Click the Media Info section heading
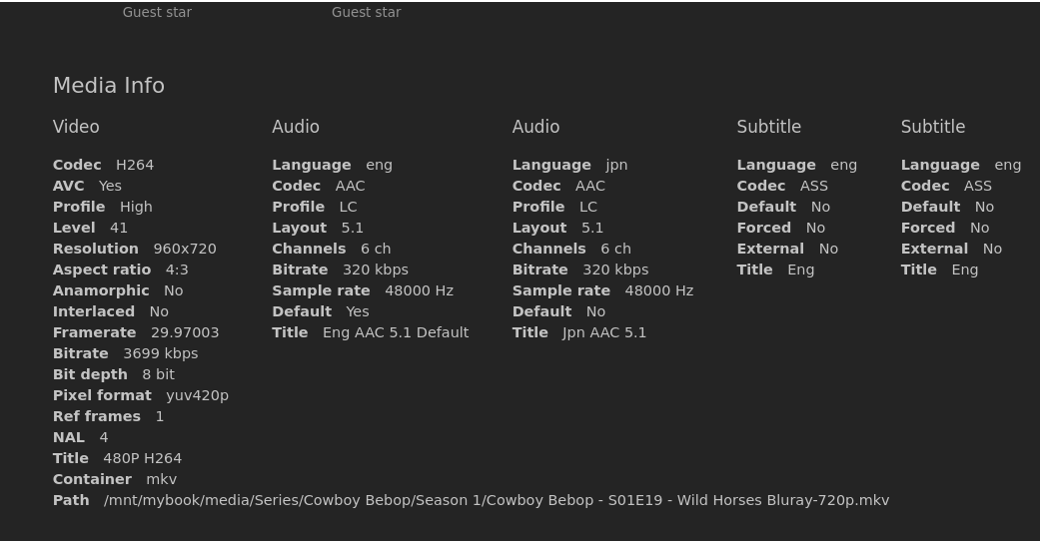This screenshot has height=541, width=1040. pos(109,86)
